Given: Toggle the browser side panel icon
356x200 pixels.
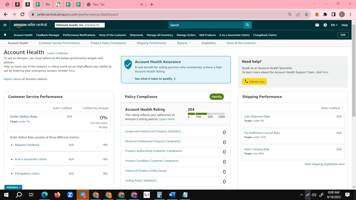Looking at the screenshot, I should [x=334, y=14].
